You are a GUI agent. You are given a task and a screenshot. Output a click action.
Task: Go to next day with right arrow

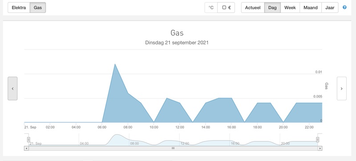coord(341,89)
